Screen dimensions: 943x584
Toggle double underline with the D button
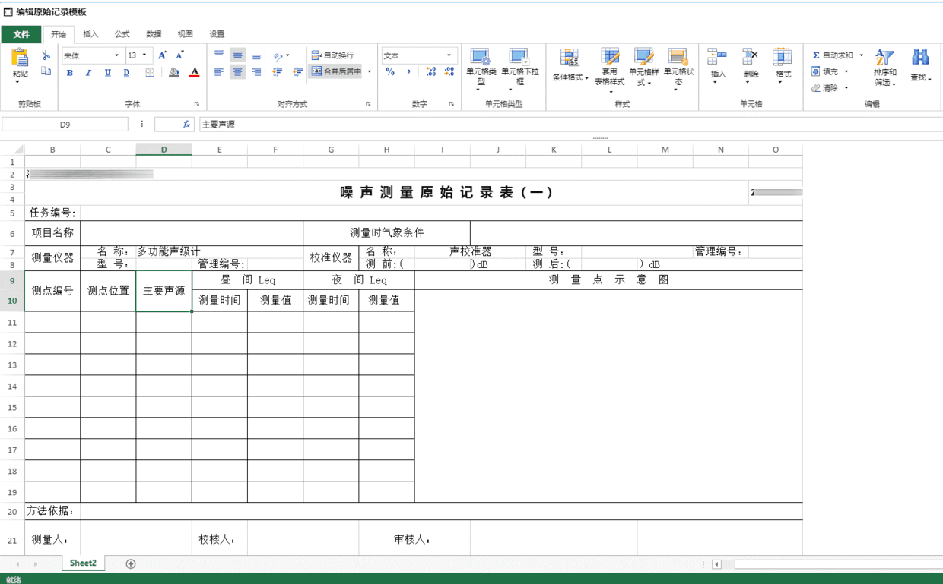point(126,73)
